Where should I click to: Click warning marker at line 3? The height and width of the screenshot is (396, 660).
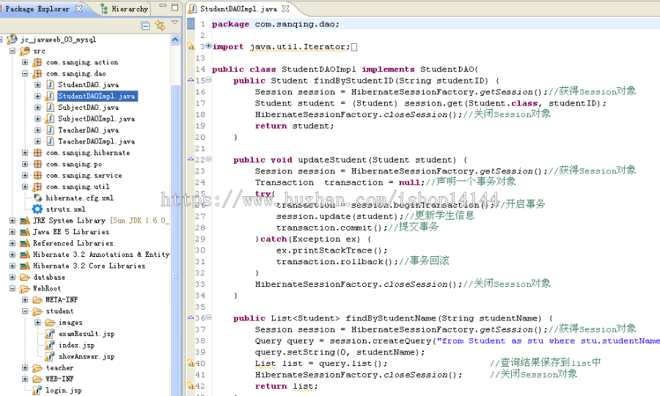pos(191,46)
